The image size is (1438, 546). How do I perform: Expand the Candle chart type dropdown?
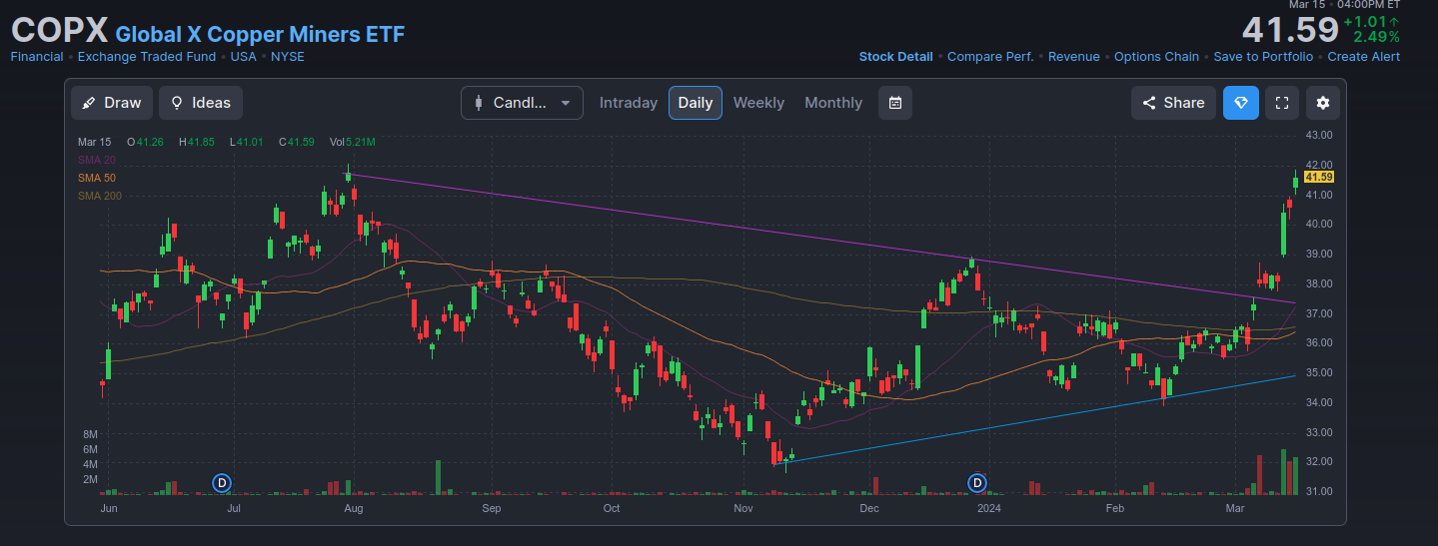[522, 103]
